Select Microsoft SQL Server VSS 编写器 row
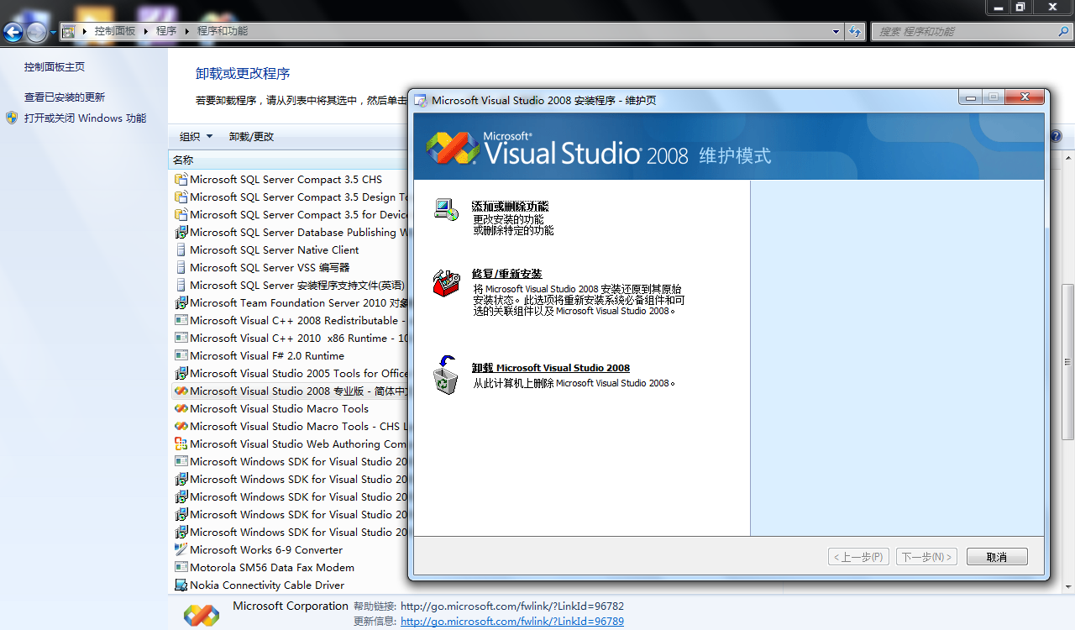 (290, 267)
